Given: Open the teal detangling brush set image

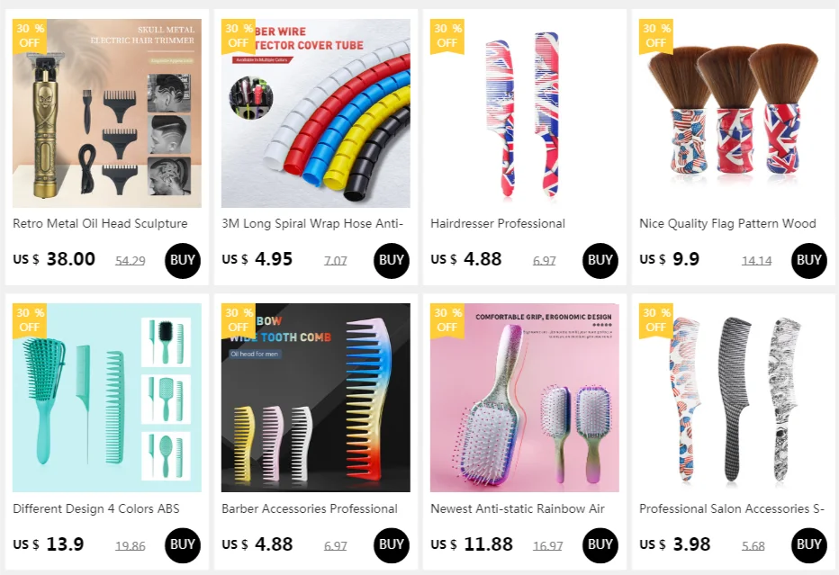Looking at the screenshot, I should point(107,398).
